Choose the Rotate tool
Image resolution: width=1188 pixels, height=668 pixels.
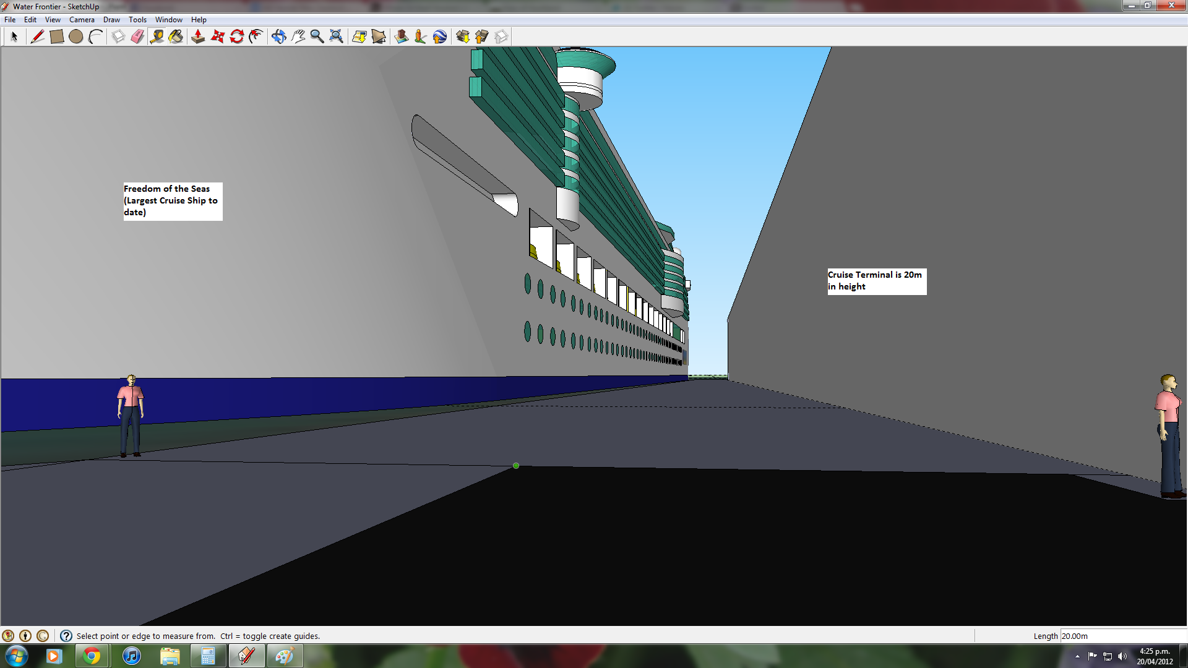(x=237, y=36)
